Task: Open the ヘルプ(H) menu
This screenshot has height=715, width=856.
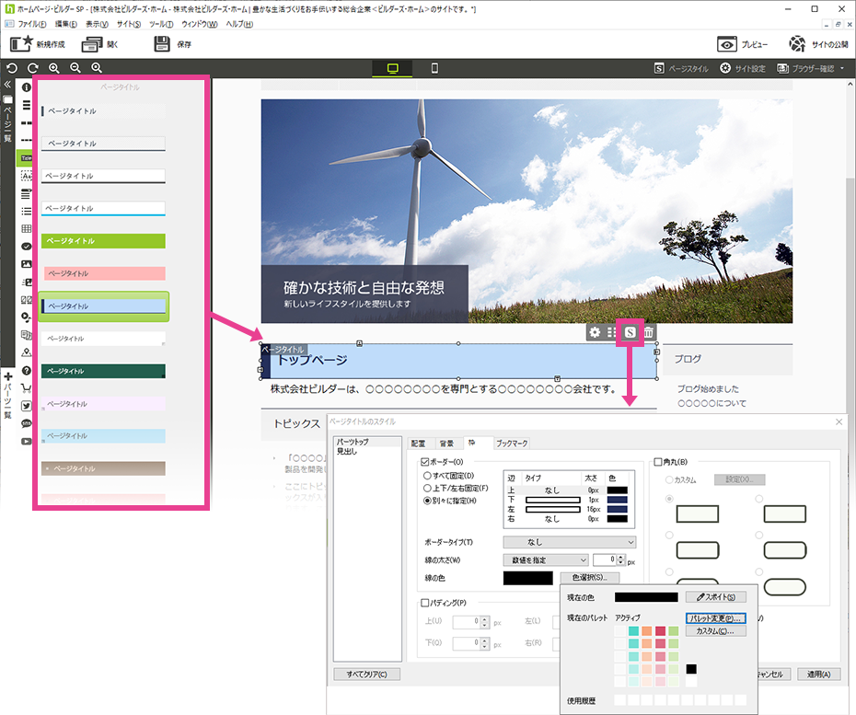Action: [239, 24]
